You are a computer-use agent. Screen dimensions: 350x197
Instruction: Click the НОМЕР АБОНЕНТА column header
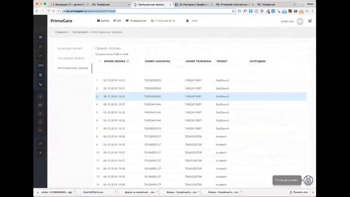point(157,61)
